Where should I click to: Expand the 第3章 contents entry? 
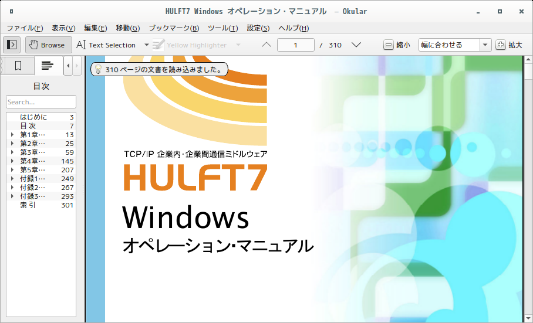(x=12, y=152)
